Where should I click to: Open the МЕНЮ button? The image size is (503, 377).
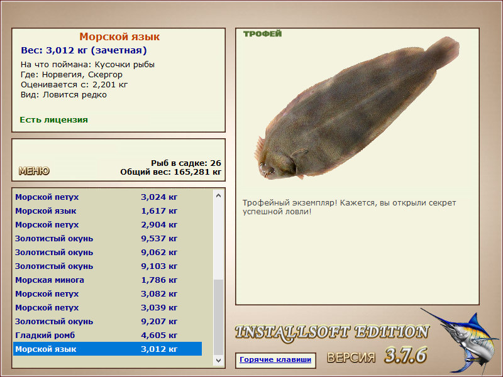(x=34, y=171)
